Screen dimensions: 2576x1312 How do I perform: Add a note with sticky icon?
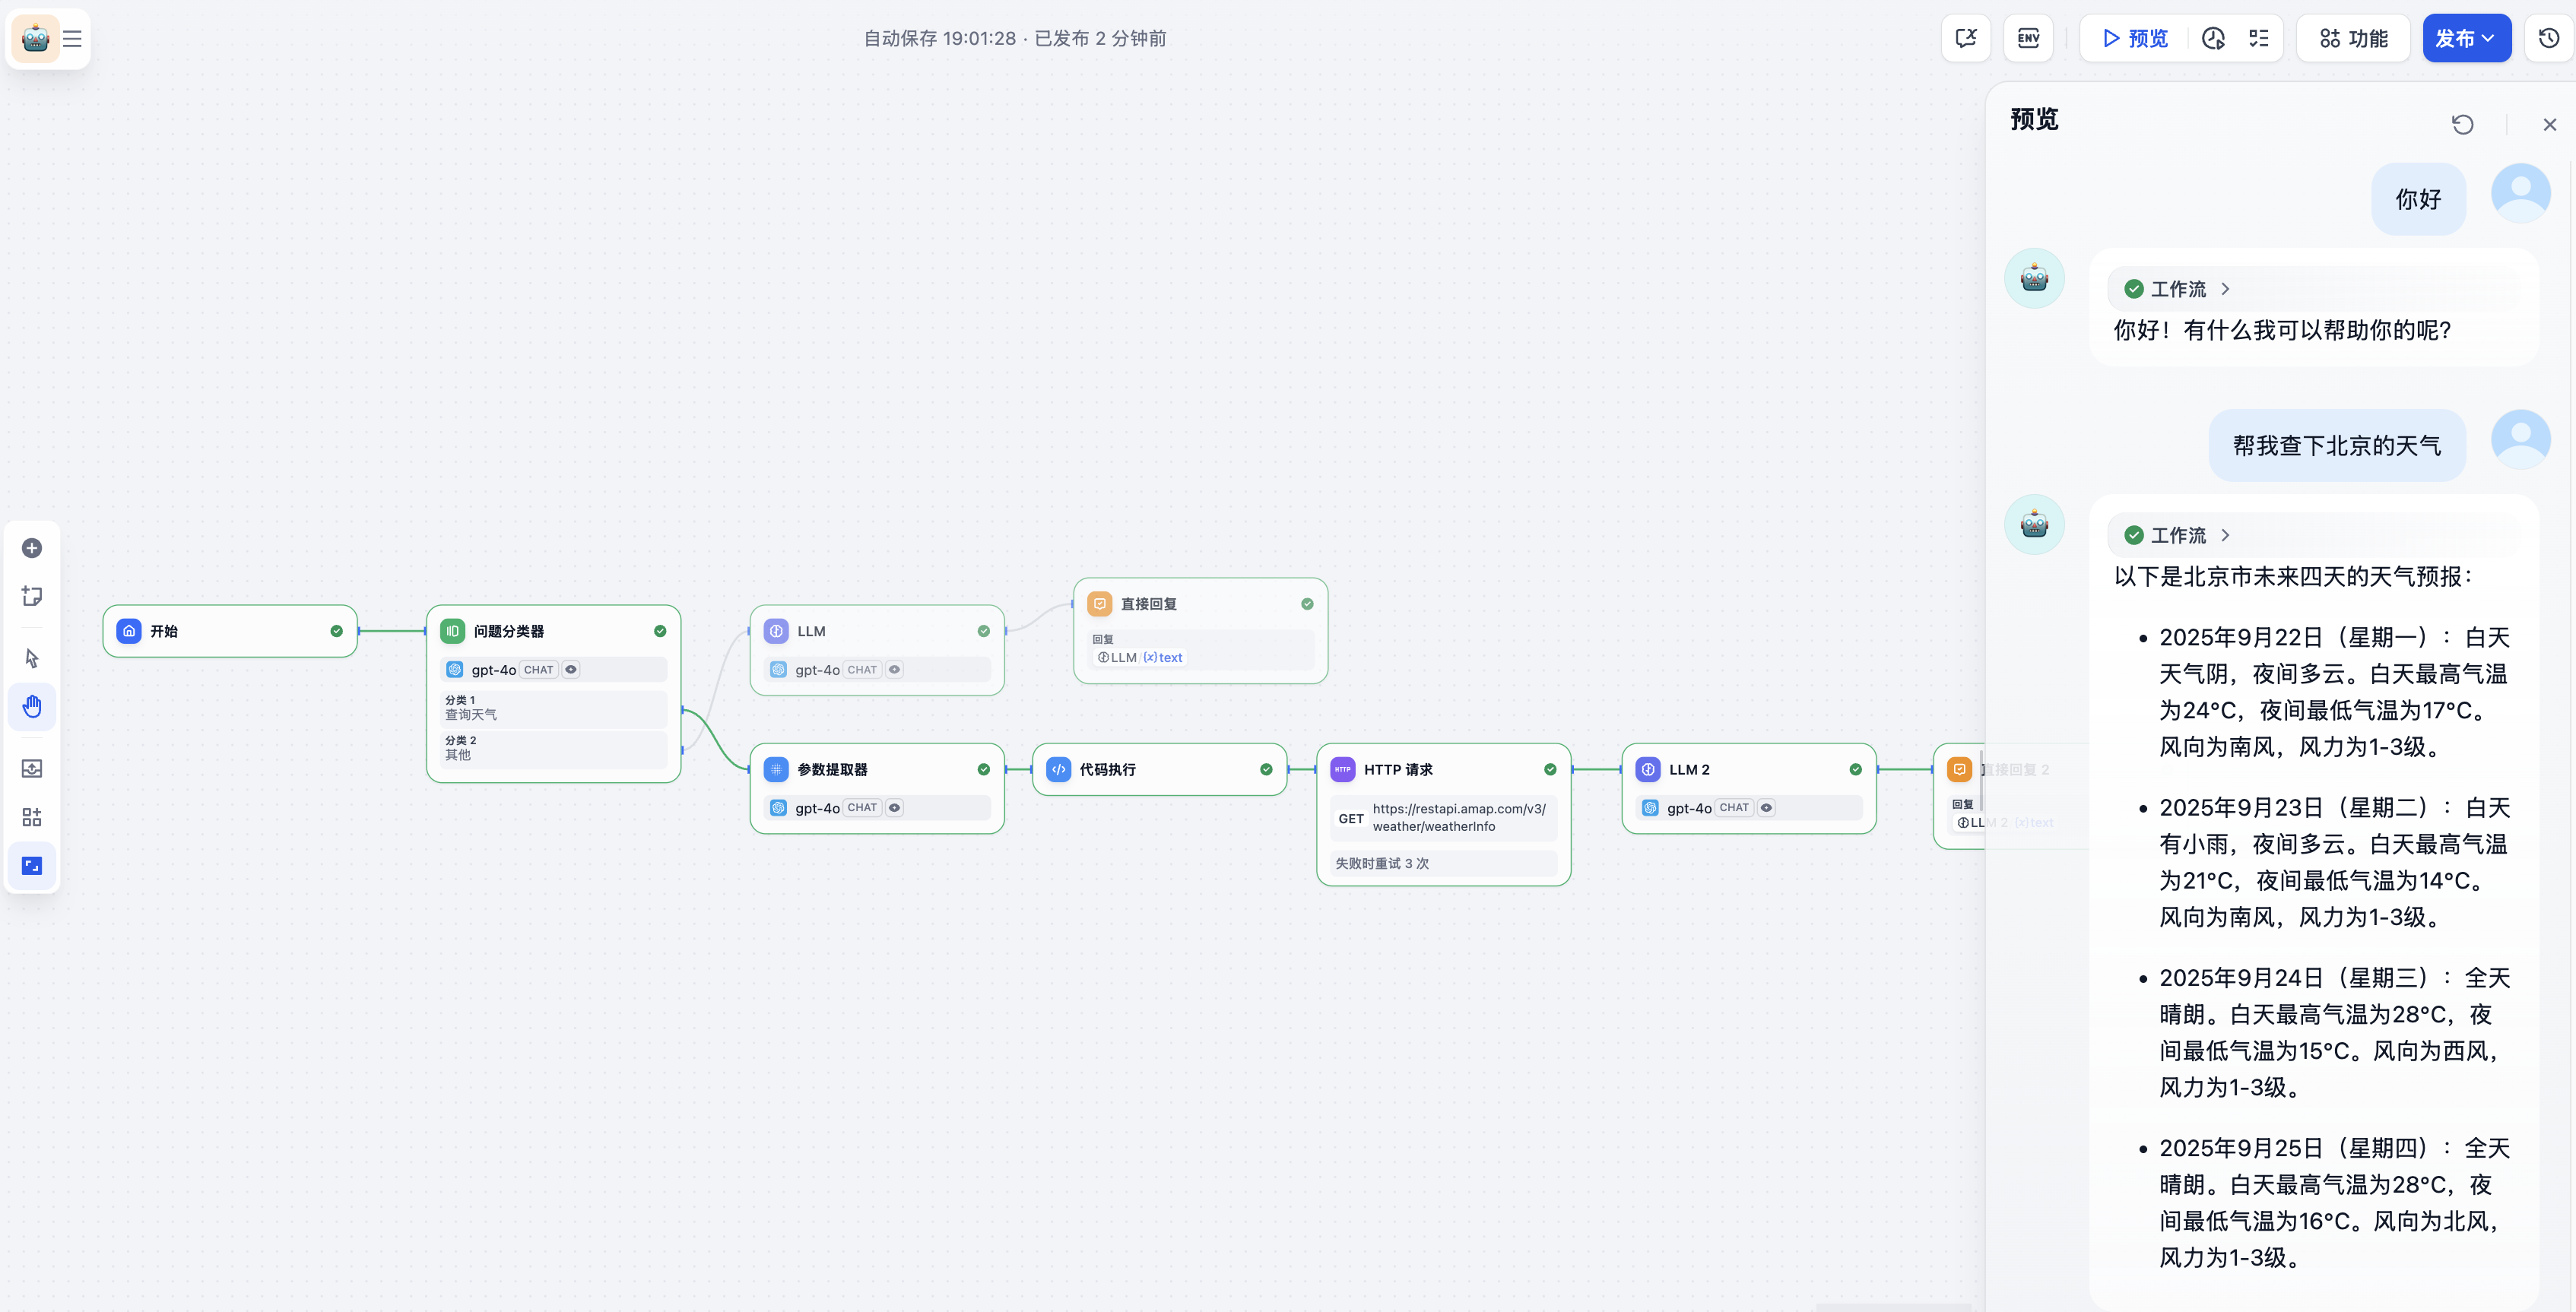(x=32, y=597)
